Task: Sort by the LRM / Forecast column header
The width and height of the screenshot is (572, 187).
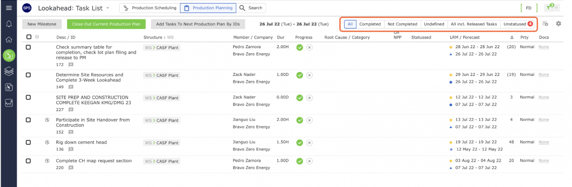Action: coord(465,37)
